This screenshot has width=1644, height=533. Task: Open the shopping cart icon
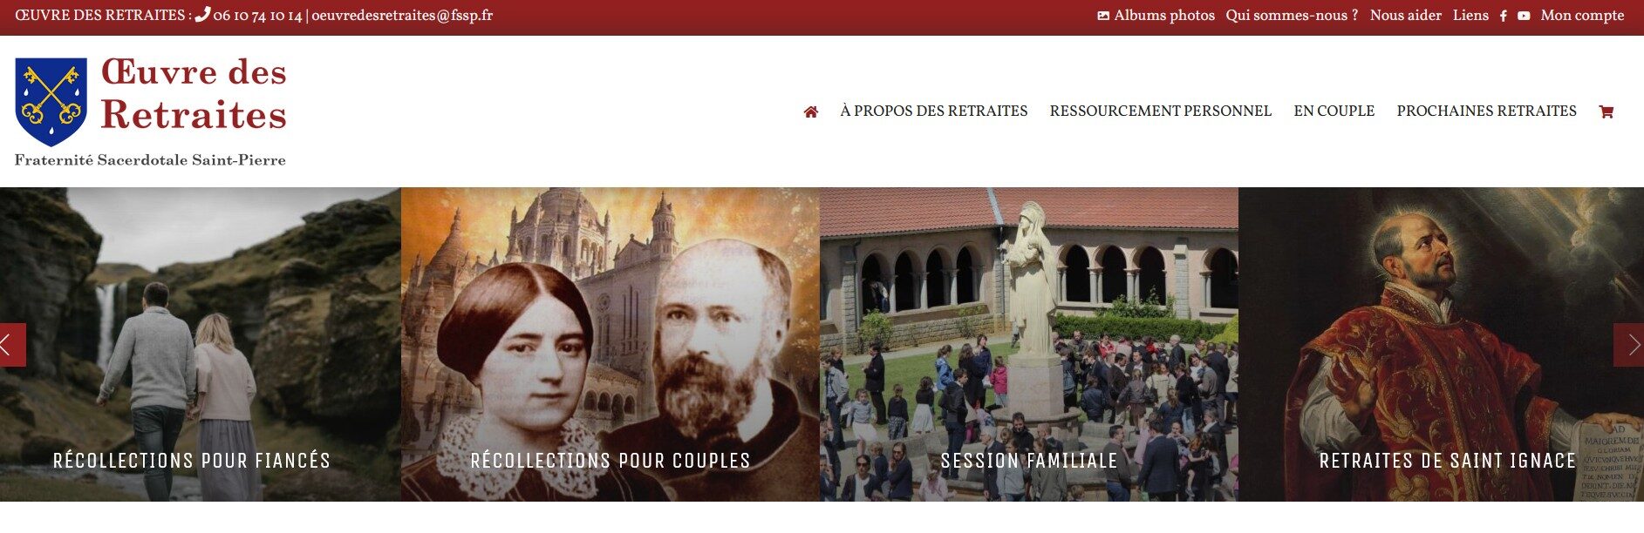click(x=1606, y=111)
